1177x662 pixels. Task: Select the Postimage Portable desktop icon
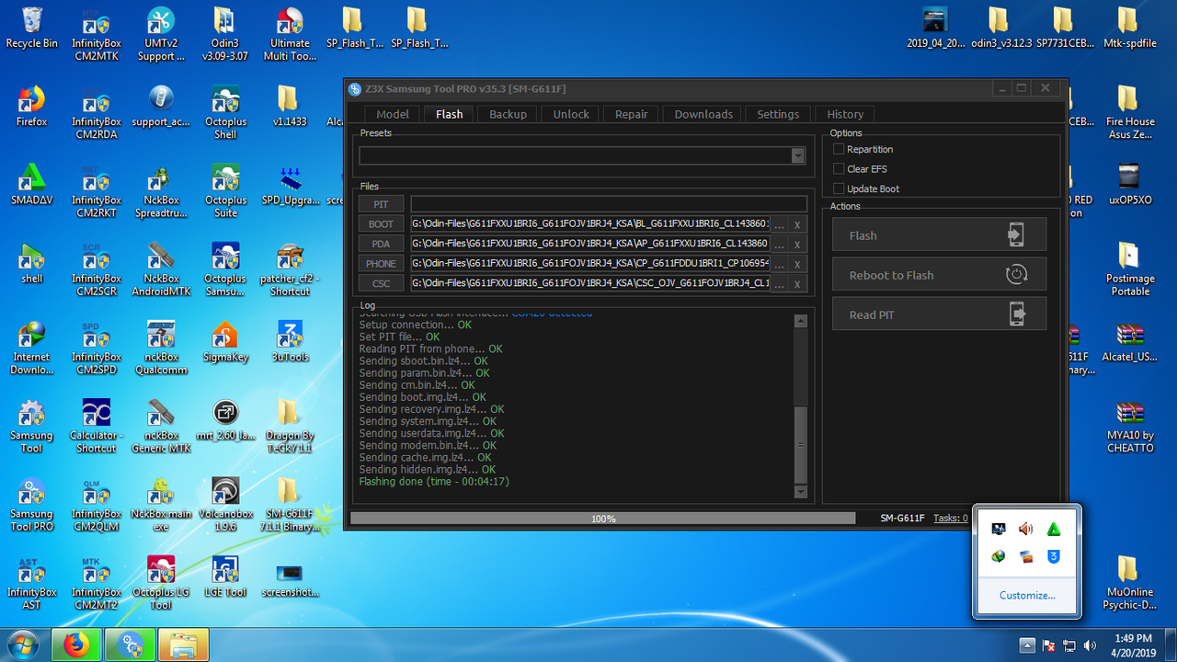(1130, 269)
